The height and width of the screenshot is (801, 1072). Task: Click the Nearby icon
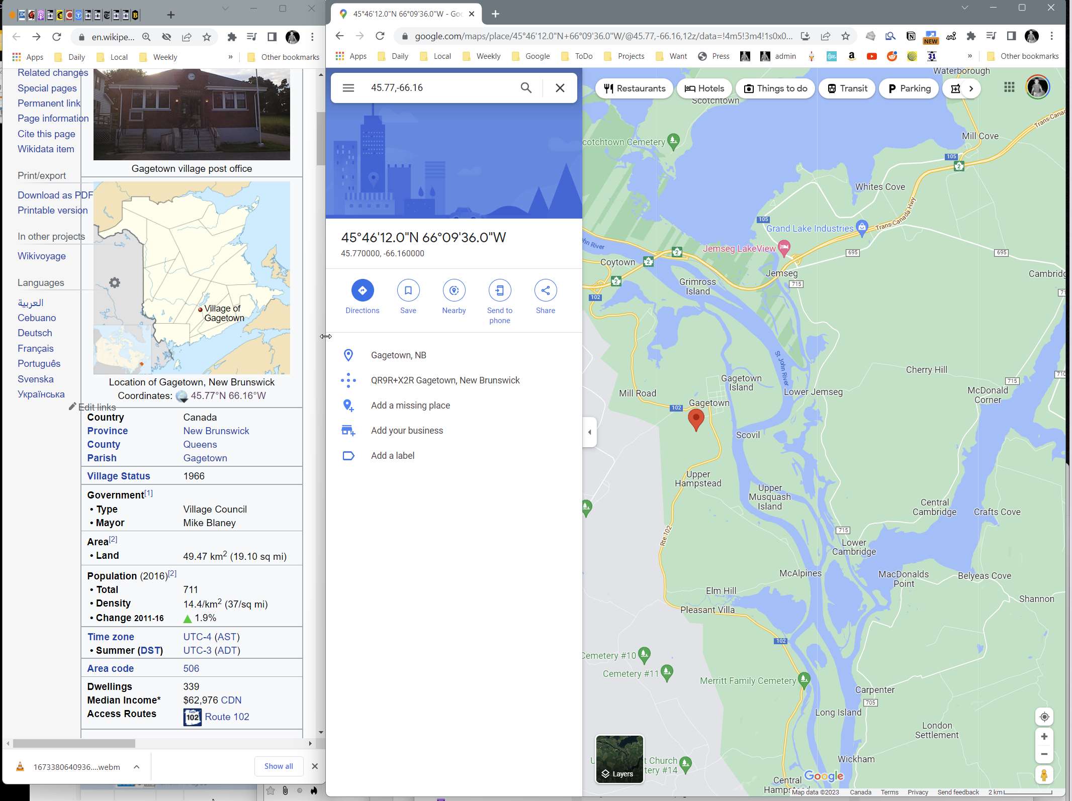[x=454, y=290]
